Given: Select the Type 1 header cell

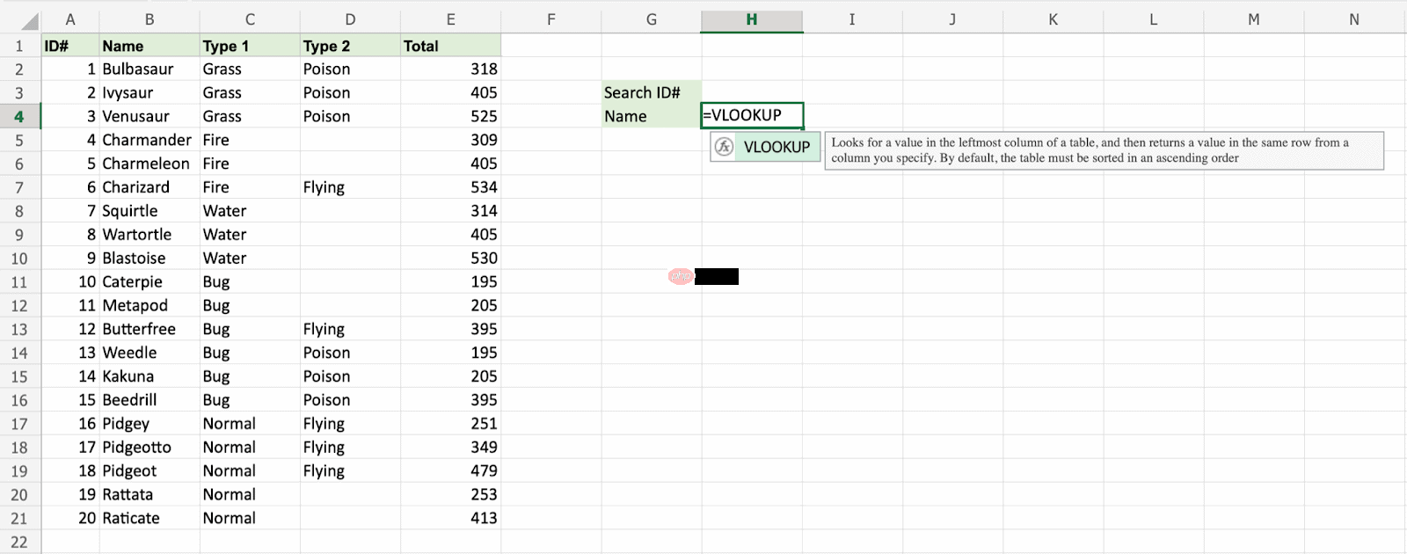Looking at the screenshot, I should tap(250, 46).
